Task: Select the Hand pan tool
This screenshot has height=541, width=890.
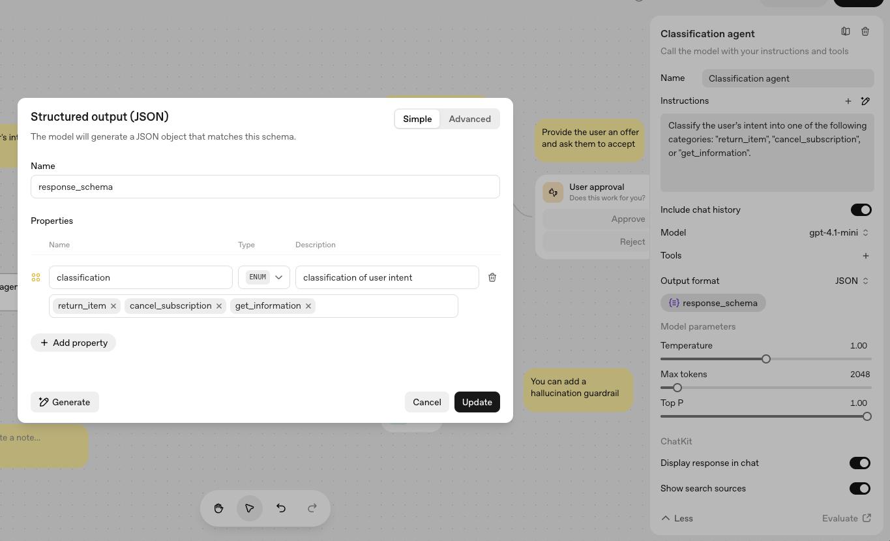Action: (x=218, y=508)
